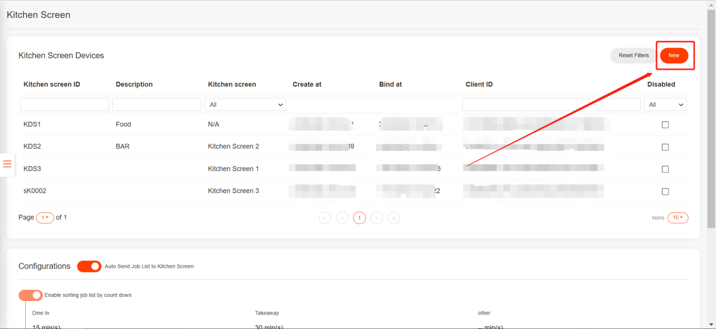Image resolution: width=716 pixels, height=329 pixels.
Task: Create a device with the New button
Action: (x=674, y=55)
